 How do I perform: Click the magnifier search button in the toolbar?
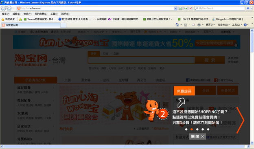247,8
